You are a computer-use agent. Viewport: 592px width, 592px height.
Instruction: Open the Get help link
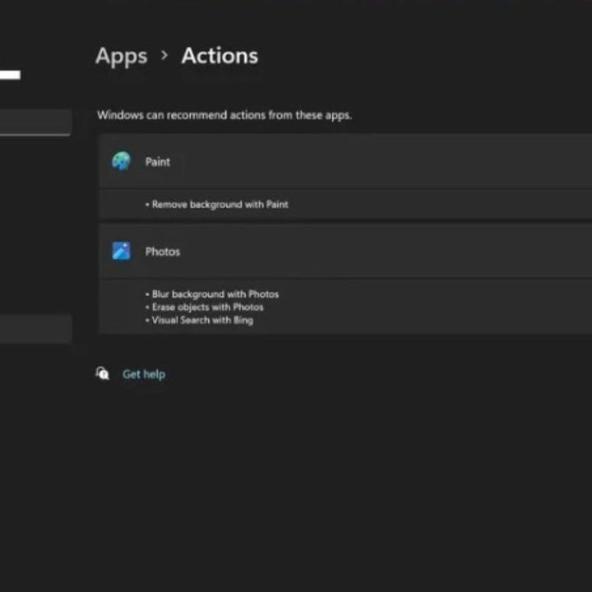[x=144, y=374]
